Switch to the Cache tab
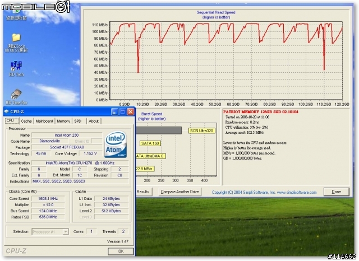 (26, 121)
